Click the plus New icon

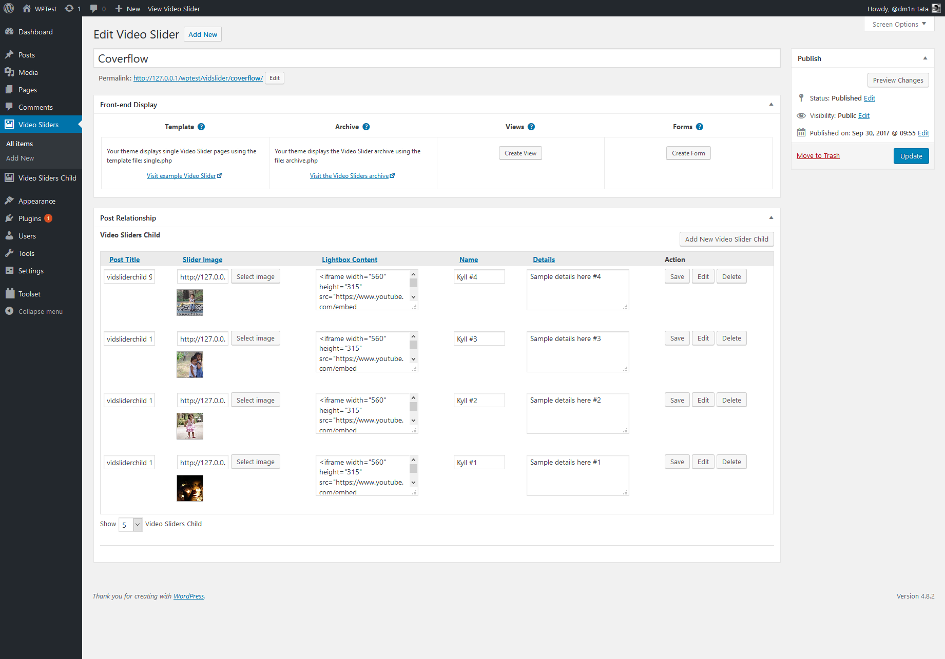pyautogui.click(x=119, y=8)
